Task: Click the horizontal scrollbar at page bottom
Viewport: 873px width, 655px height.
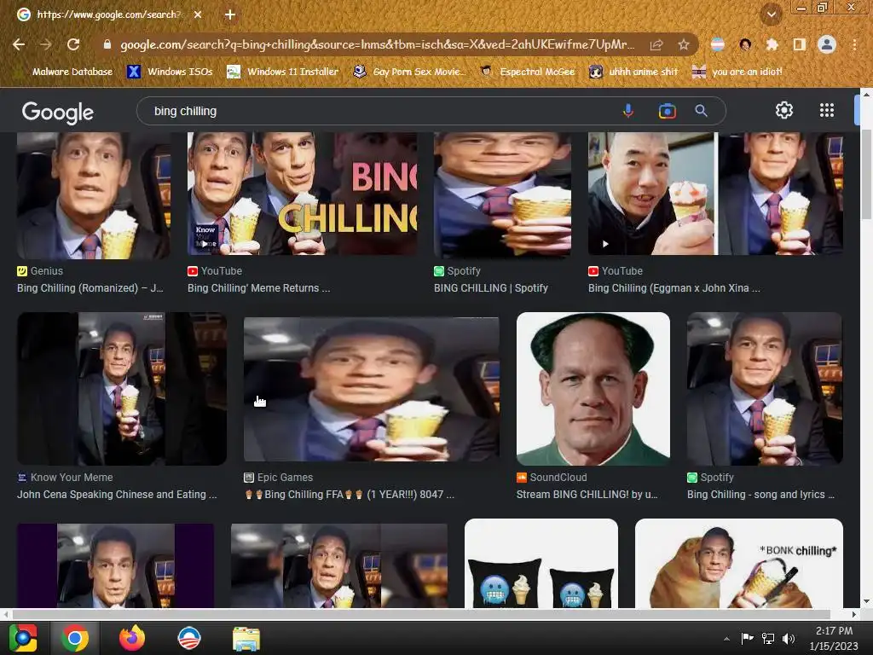Action: (421, 614)
